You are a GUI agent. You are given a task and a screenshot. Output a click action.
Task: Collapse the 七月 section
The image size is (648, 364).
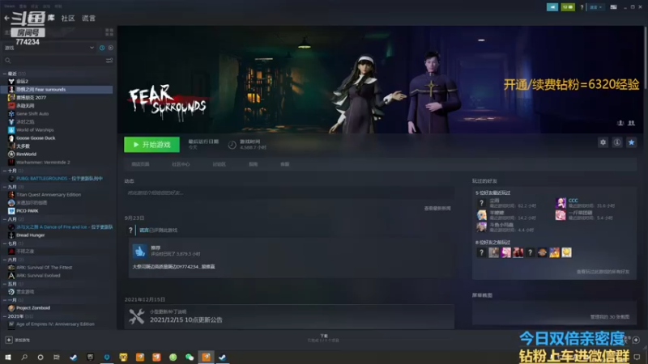pos(5,243)
